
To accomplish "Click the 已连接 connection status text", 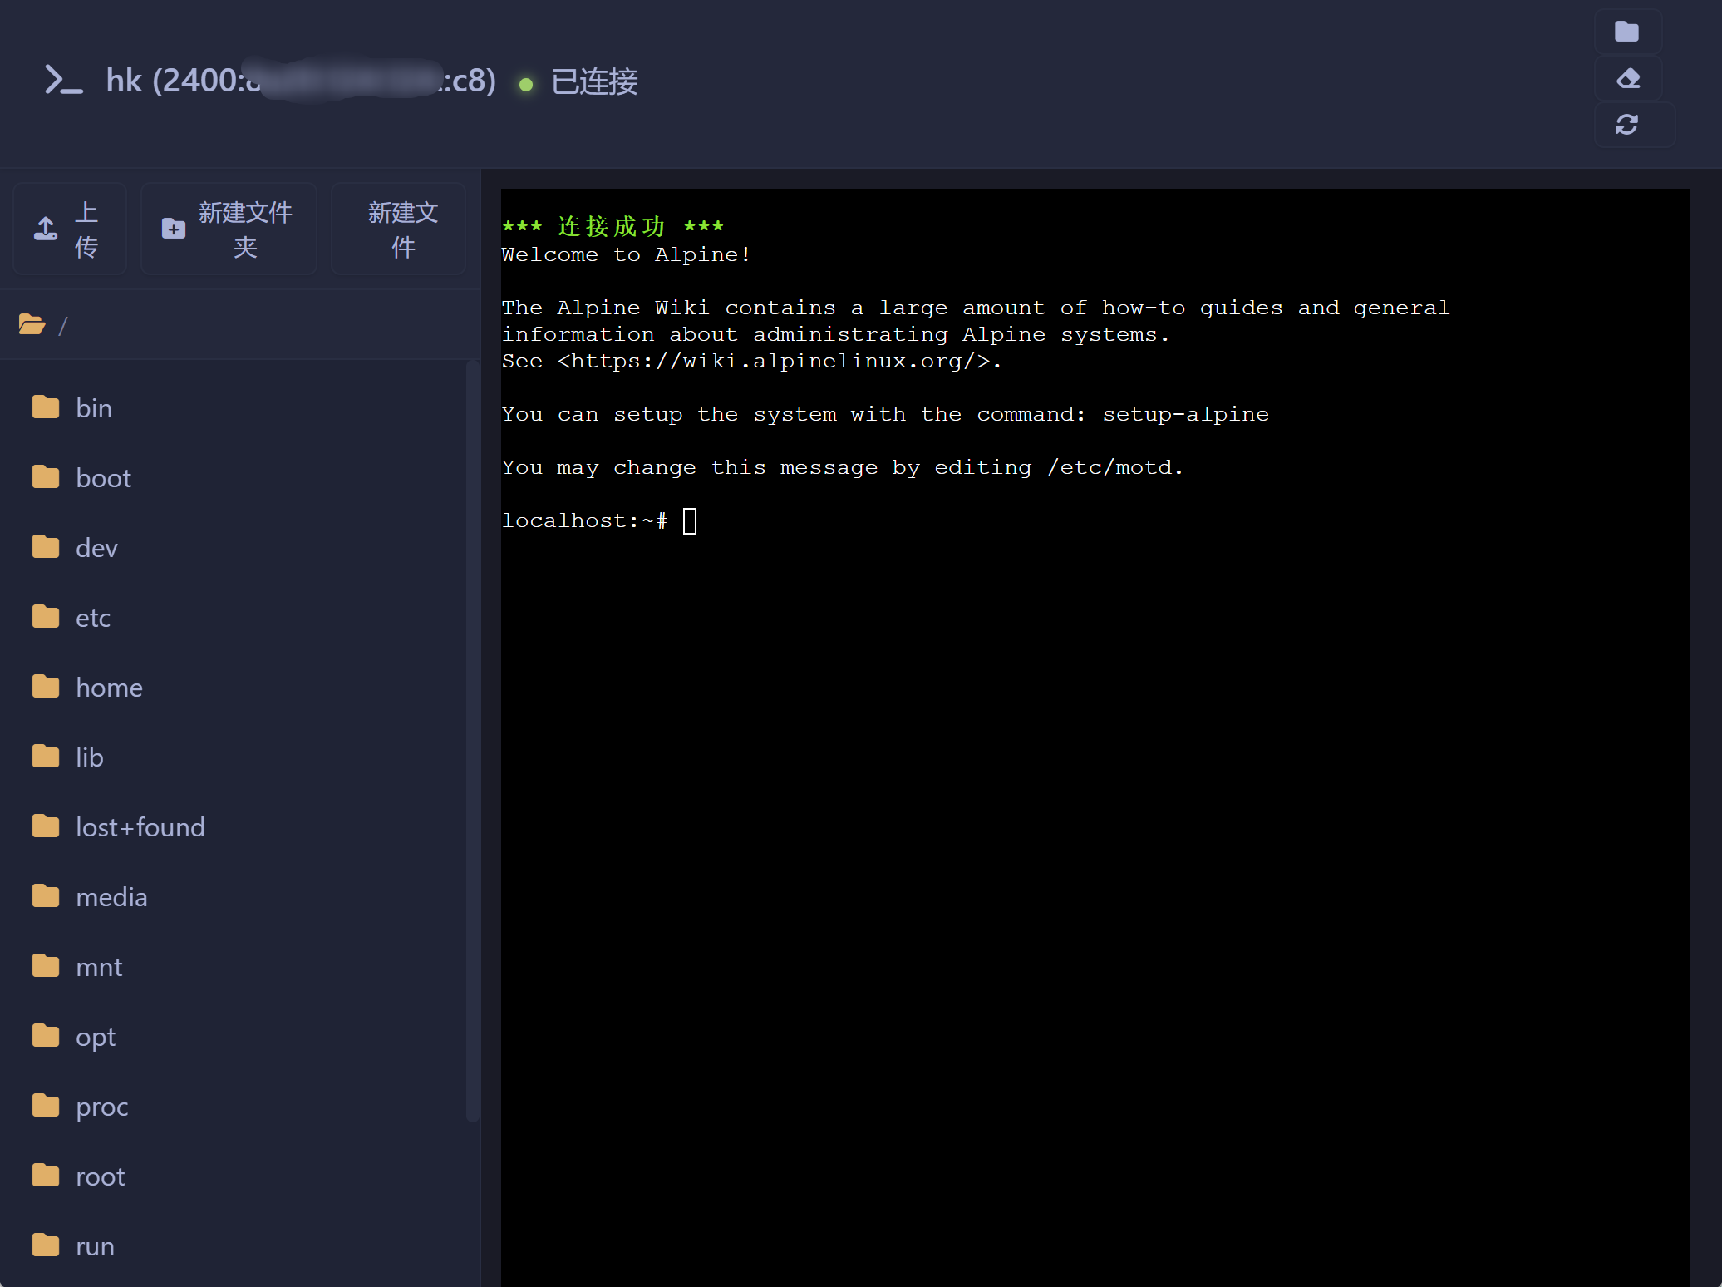I will pyautogui.click(x=594, y=81).
